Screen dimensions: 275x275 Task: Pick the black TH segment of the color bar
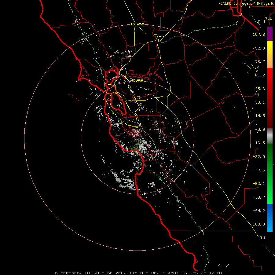pyautogui.click(x=270, y=238)
